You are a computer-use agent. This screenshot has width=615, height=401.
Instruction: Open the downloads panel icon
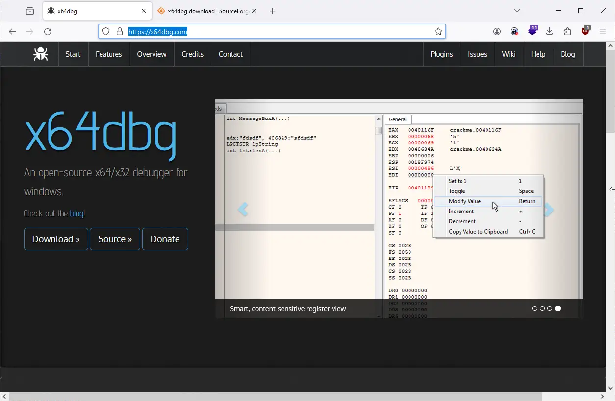pos(550,32)
